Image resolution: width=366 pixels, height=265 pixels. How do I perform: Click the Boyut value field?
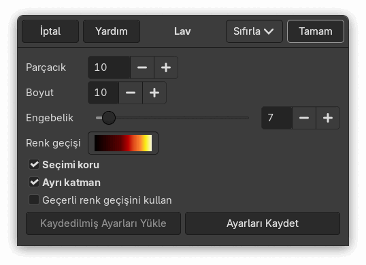tap(103, 93)
